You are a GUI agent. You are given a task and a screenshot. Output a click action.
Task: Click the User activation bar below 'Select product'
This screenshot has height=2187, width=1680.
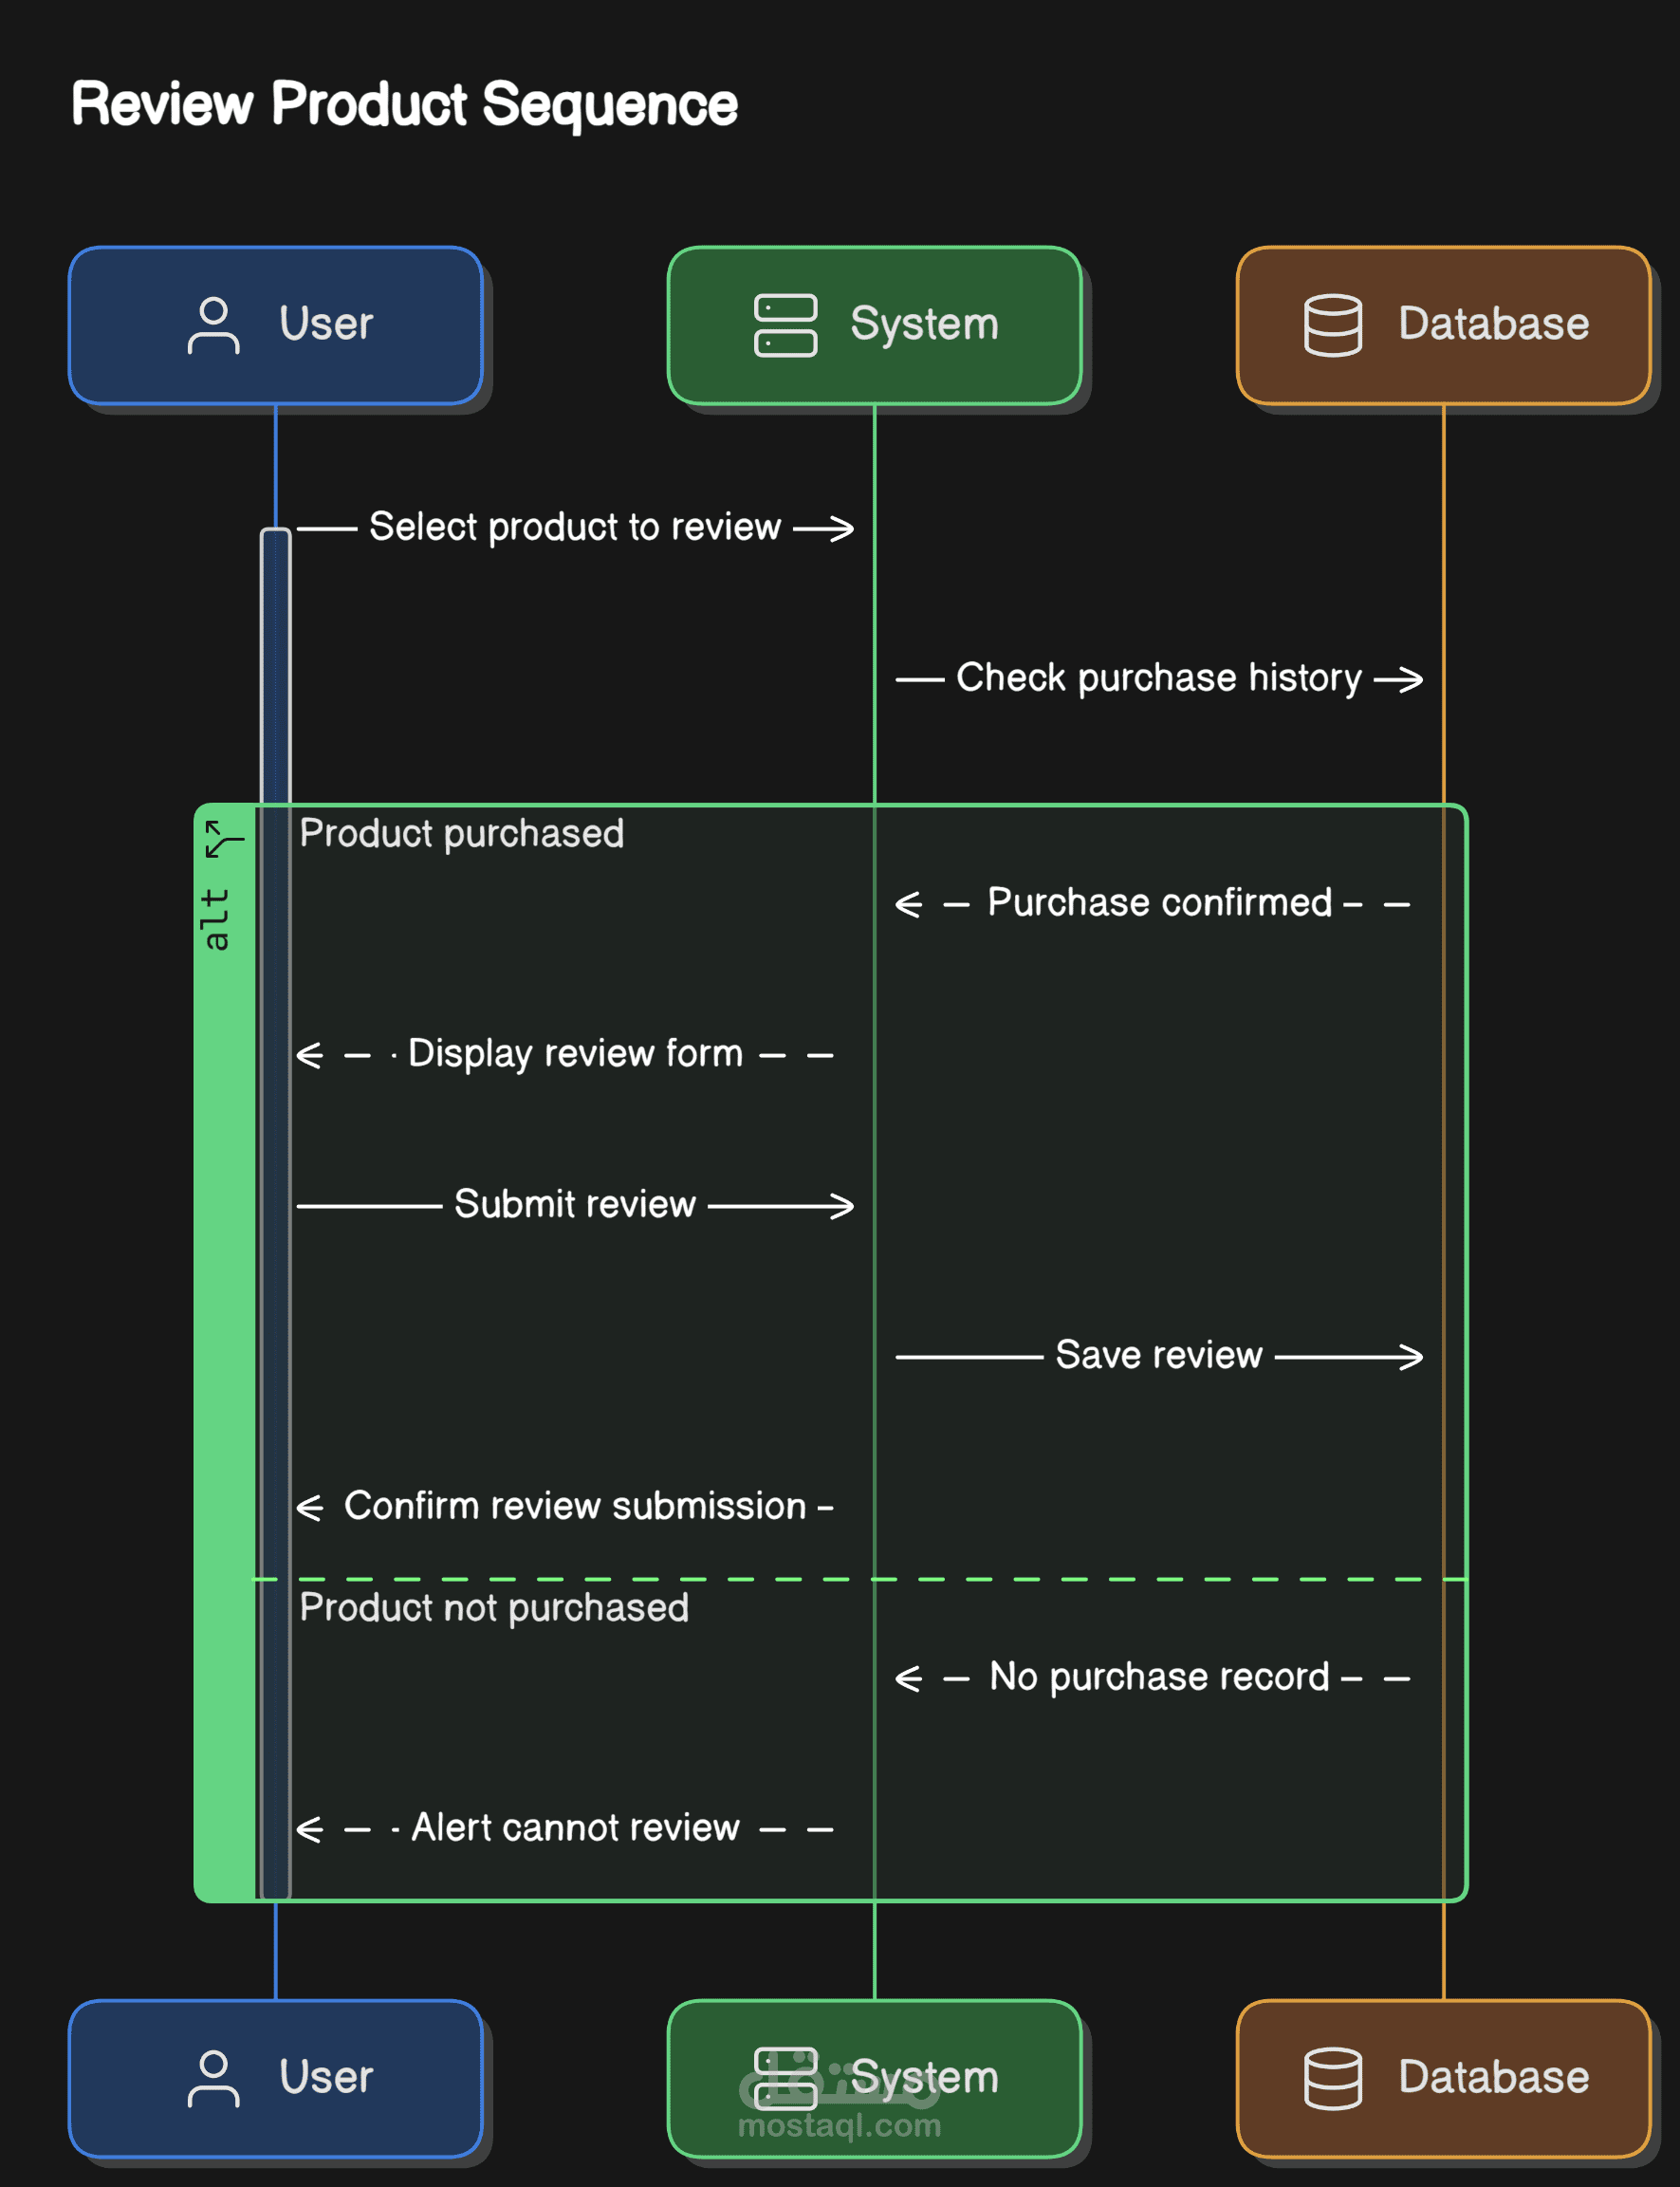275,1213
